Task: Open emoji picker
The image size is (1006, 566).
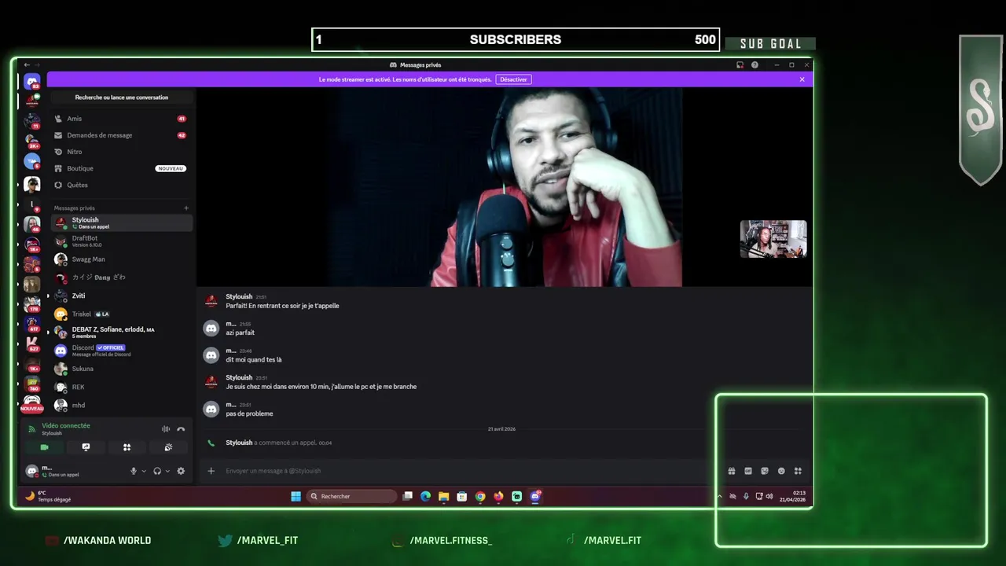Action: (781, 471)
